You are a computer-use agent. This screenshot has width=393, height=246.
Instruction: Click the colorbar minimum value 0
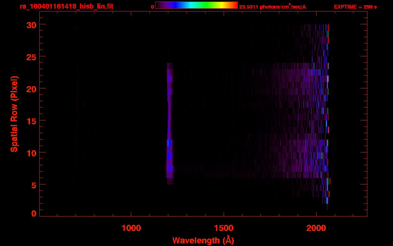[x=153, y=7]
